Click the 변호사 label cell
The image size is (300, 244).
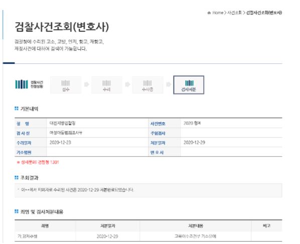[165, 152]
